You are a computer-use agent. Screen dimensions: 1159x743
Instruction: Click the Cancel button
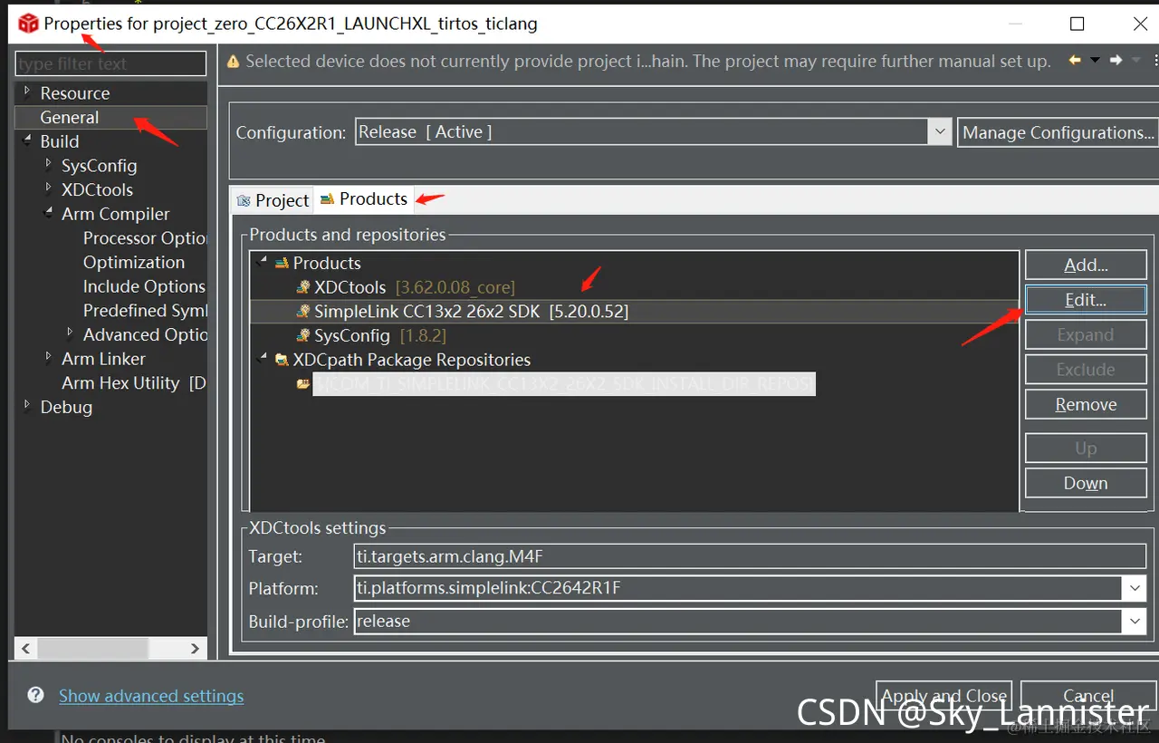click(x=1088, y=696)
